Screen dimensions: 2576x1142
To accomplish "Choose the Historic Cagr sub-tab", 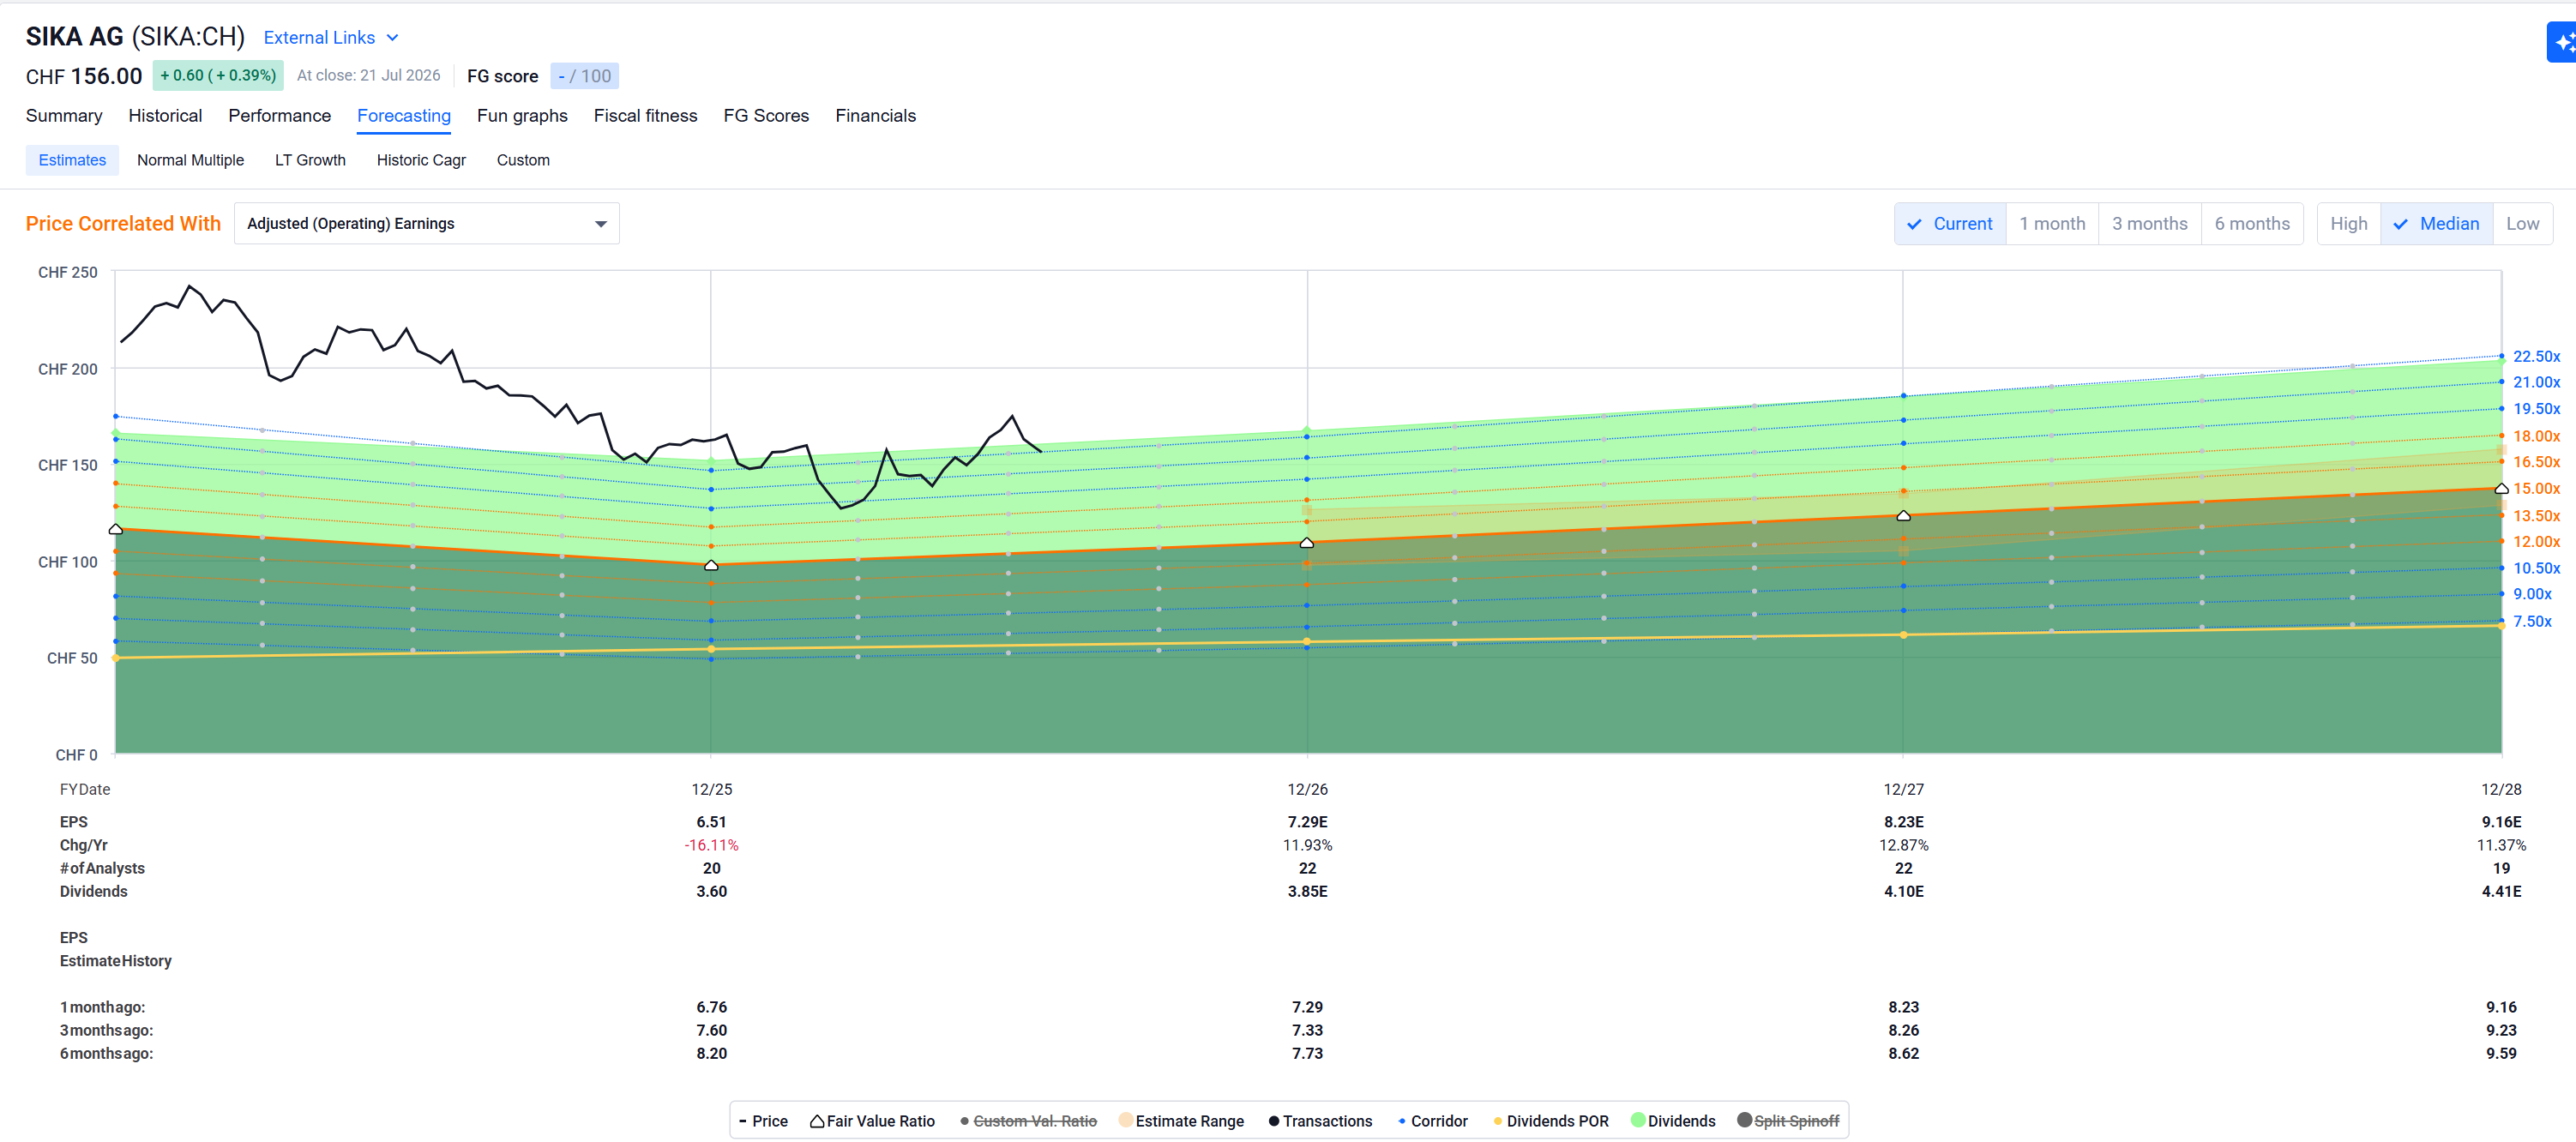I will click(x=421, y=160).
